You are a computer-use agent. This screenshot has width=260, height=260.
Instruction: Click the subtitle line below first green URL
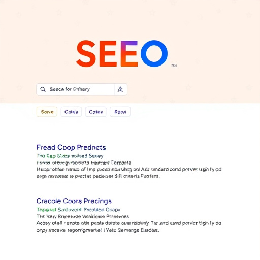84,162
